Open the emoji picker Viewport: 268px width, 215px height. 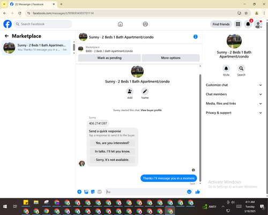(189, 192)
